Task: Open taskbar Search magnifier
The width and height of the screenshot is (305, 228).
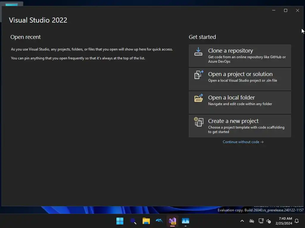Action: click(x=133, y=221)
